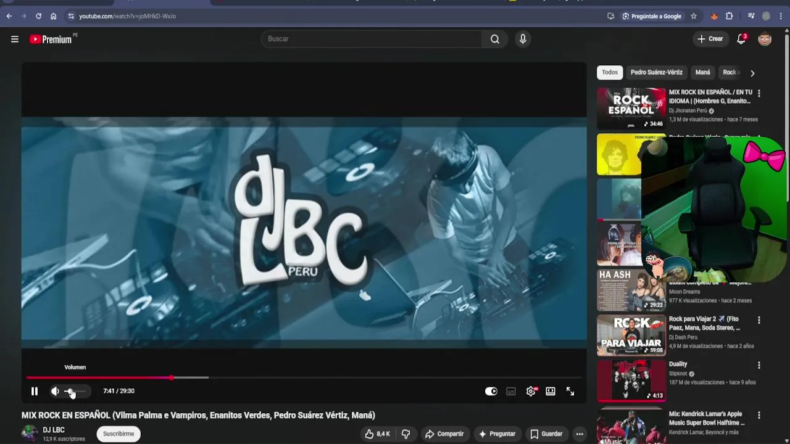Open Chrome profile avatar
This screenshot has width=790, height=444.
(x=766, y=16)
